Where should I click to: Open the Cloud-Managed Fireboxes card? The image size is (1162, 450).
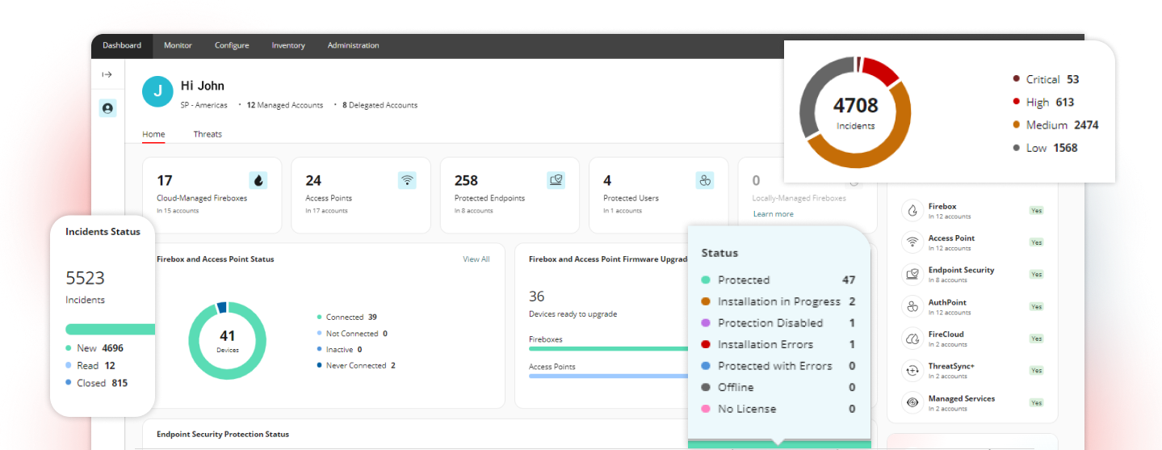point(212,196)
